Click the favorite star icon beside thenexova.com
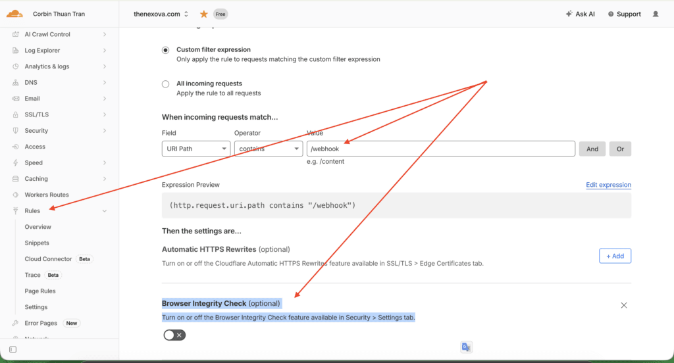 pyautogui.click(x=204, y=14)
